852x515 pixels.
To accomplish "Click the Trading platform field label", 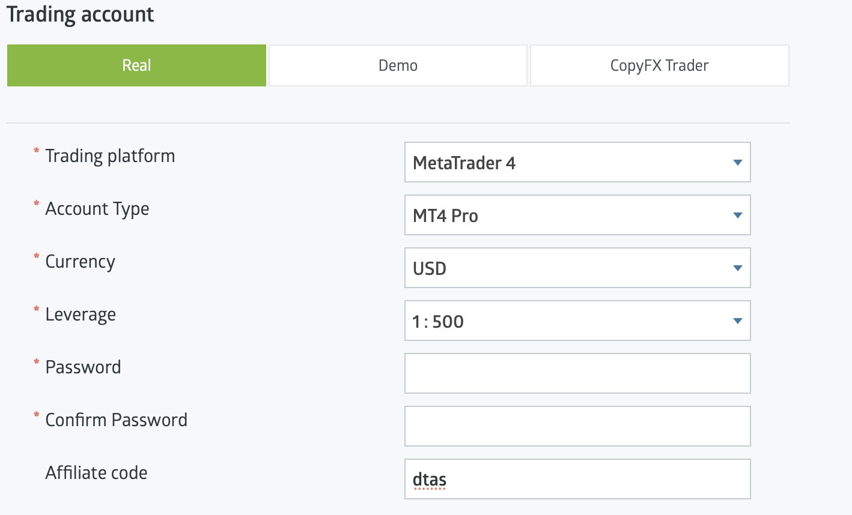I will [110, 156].
